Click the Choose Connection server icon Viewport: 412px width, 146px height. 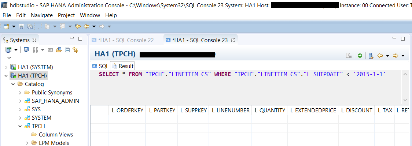(x=371, y=56)
